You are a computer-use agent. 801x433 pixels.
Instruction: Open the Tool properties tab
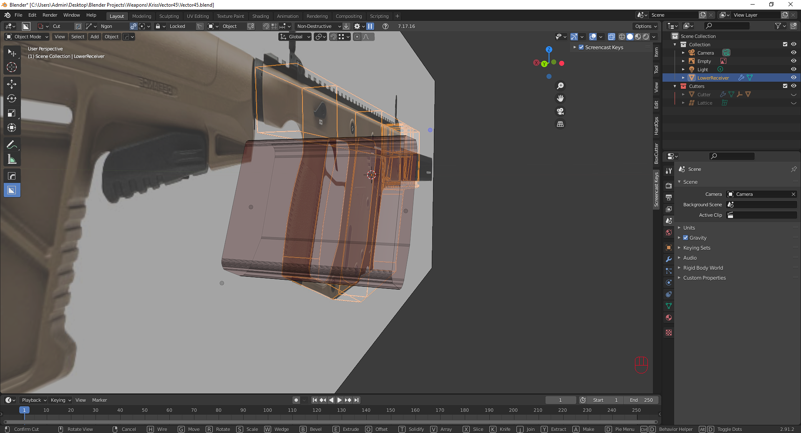(x=669, y=171)
